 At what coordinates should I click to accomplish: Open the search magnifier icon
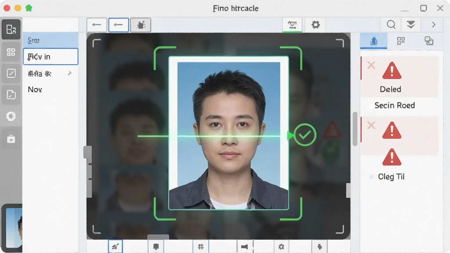tap(391, 25)
